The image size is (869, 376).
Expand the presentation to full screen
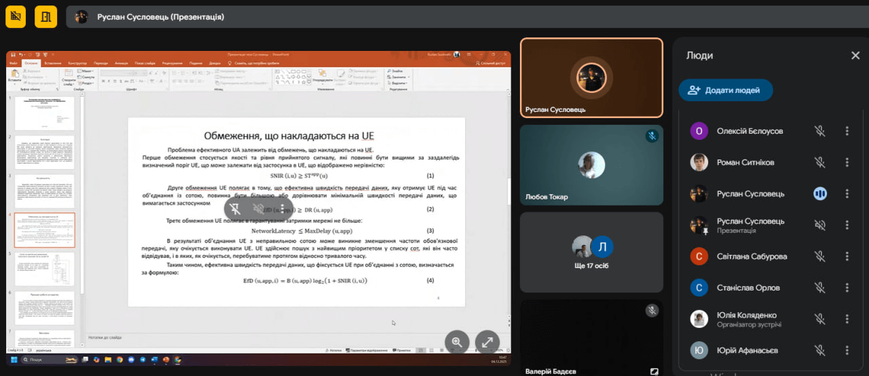click(487, 343)
